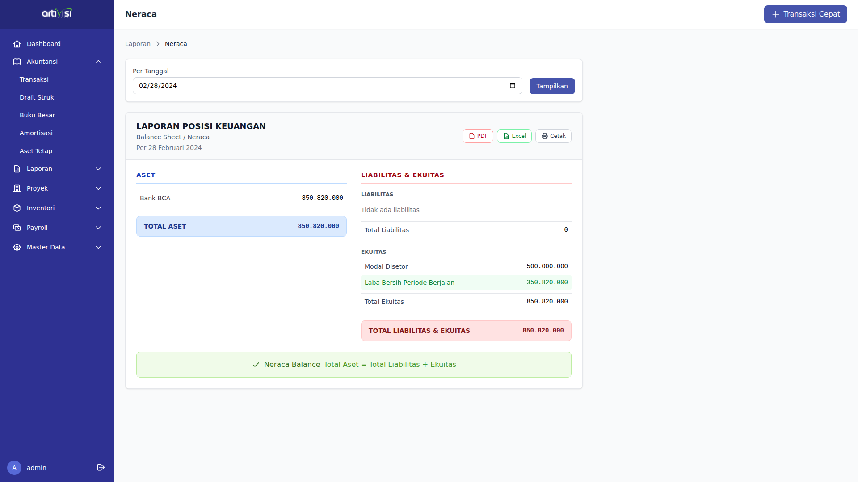858x482 pixels.
Task: Expand the Master Data chevron
Action: [98, 247]
